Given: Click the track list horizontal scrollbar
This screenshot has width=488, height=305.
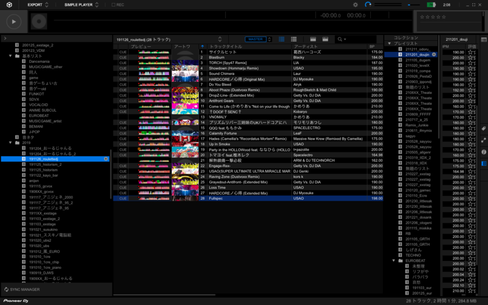Looking at the screenshot, I should click(x=164, y=295).
